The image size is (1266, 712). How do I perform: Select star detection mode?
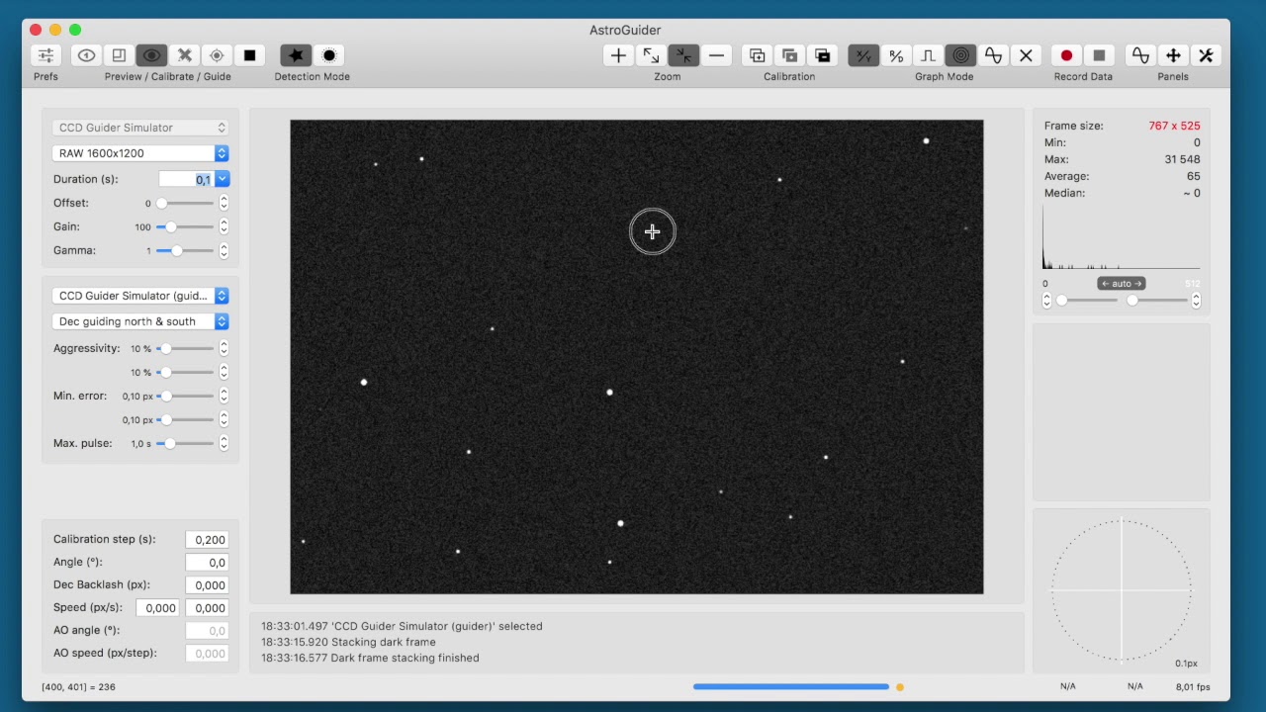click(x=296, y=55)
